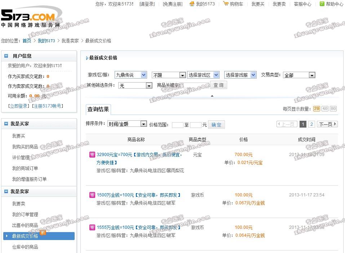The image size is (345, 253).
Task: Click the pink 寄 icon on the 1500万金钱 listing
Action: pyautogui.click(x=92, y=195)
